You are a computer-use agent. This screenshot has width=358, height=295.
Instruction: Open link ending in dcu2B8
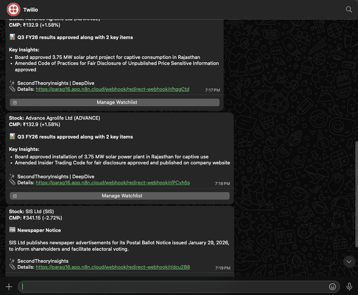coord(113,267)
